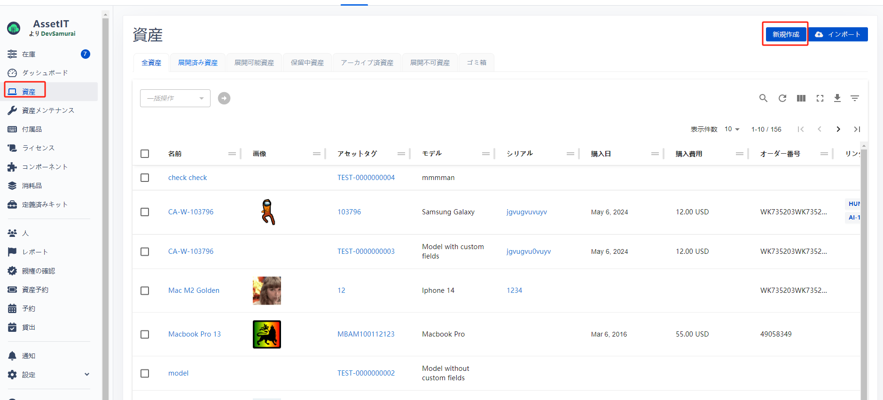883x400 pixels.
Task: Change the 表示件数 rows per page
Action: (732, 129)
